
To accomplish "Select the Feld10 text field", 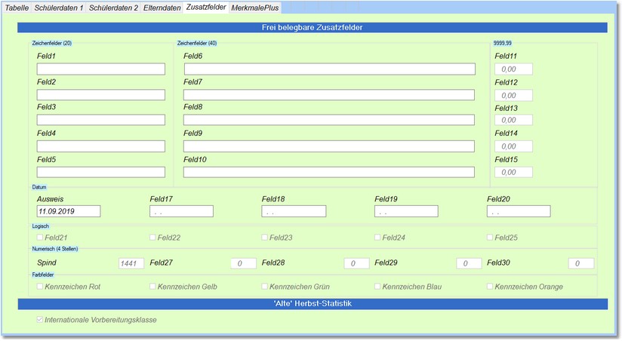I will [328, 172].
